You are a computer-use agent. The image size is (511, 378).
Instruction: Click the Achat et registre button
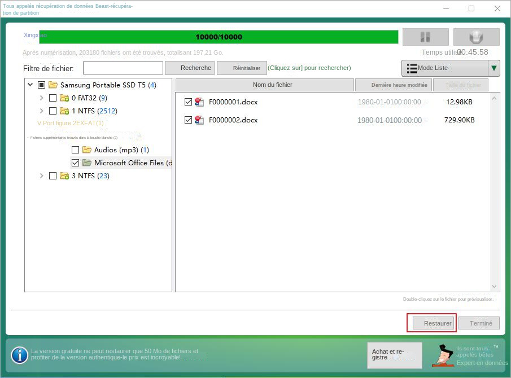pos(394,355)
